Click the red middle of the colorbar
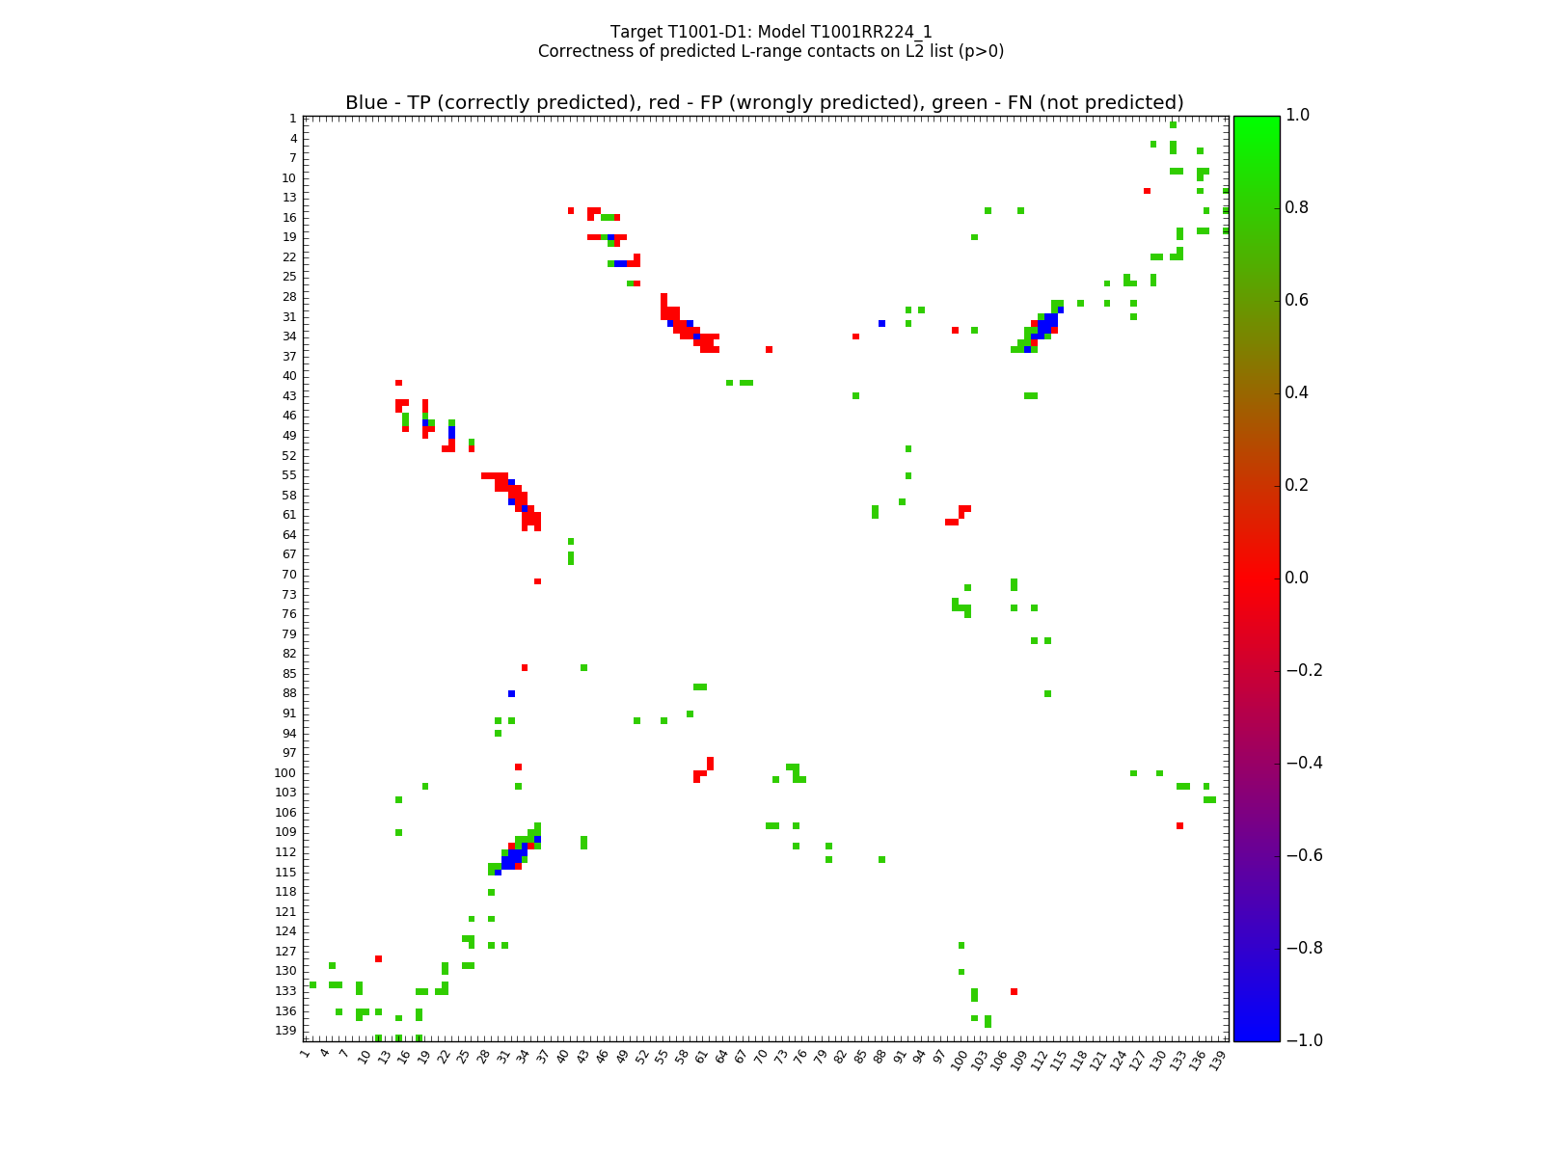 pos(1256,578)
